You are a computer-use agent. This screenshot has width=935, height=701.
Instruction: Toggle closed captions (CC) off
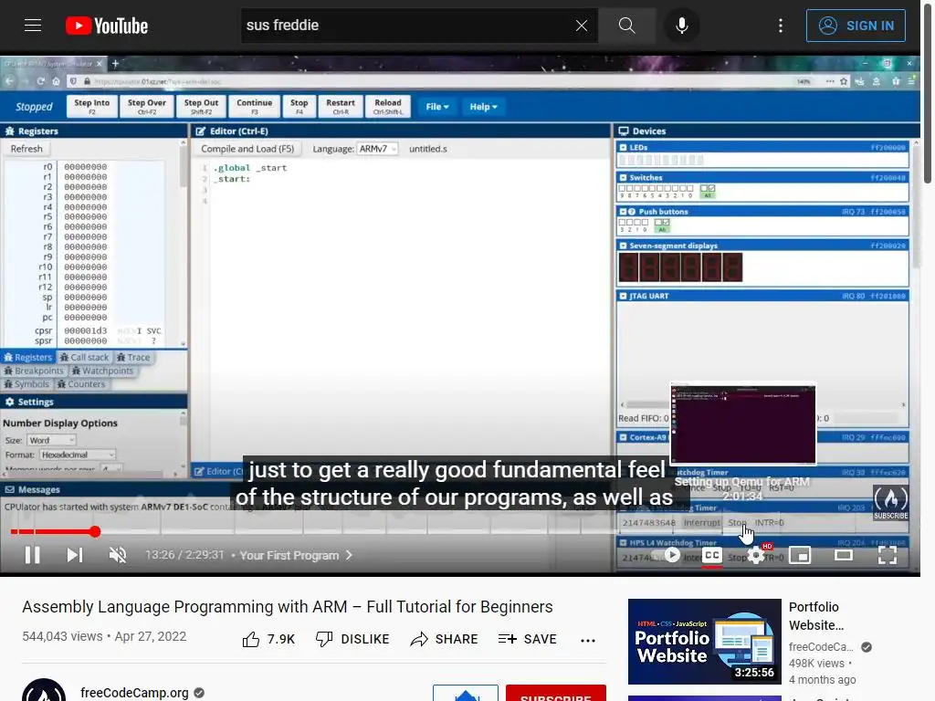click(712, 556)
